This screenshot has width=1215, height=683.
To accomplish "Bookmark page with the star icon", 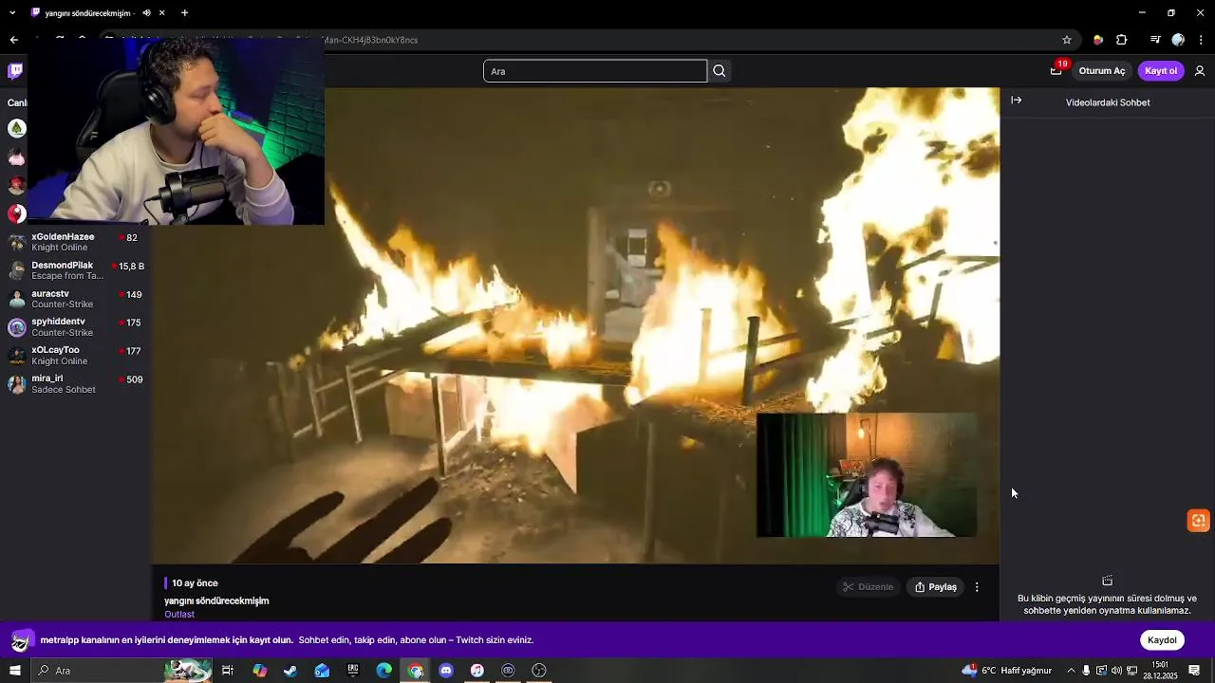I will (x=1067, y=40).
